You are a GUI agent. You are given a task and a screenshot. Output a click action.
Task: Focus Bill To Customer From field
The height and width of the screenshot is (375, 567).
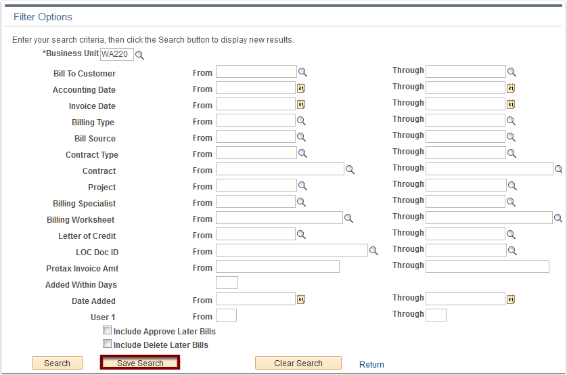(256, 72)
